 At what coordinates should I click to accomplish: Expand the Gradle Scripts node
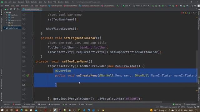(4, 28)
